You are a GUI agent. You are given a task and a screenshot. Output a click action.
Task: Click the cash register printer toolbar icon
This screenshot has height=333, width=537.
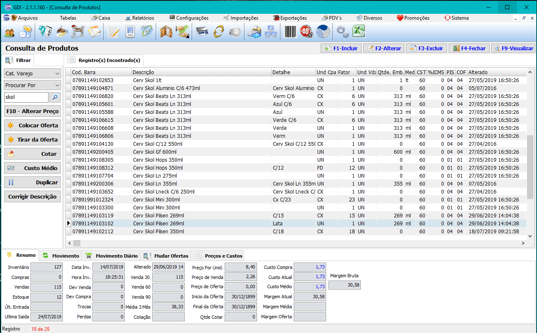(254, 32)
